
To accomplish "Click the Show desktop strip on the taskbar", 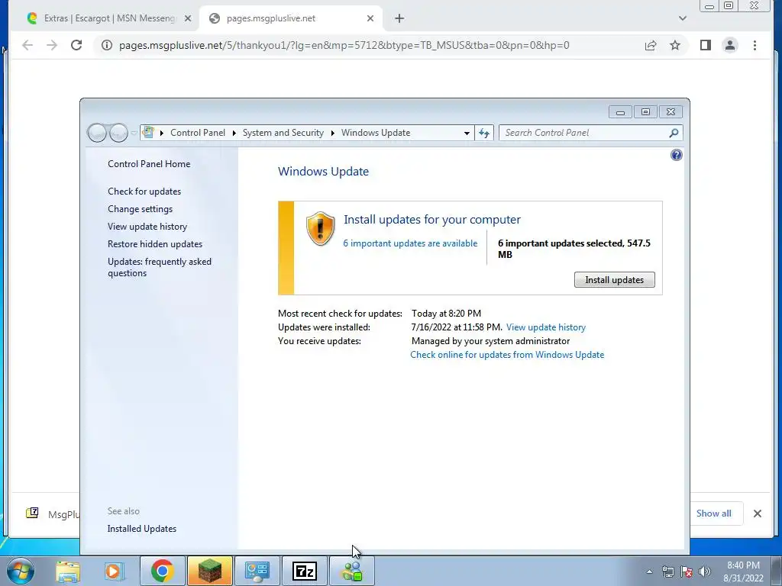I will [777, 571].
